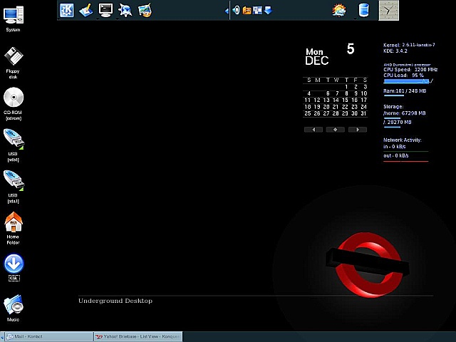The width and height of the screenshot is (456, 342).
Task: Open the USB [sdb1] drive icon
Action: click(x=13, y=145)
